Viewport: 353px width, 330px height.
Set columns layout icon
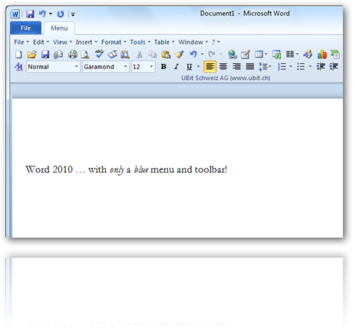point(290,54)
